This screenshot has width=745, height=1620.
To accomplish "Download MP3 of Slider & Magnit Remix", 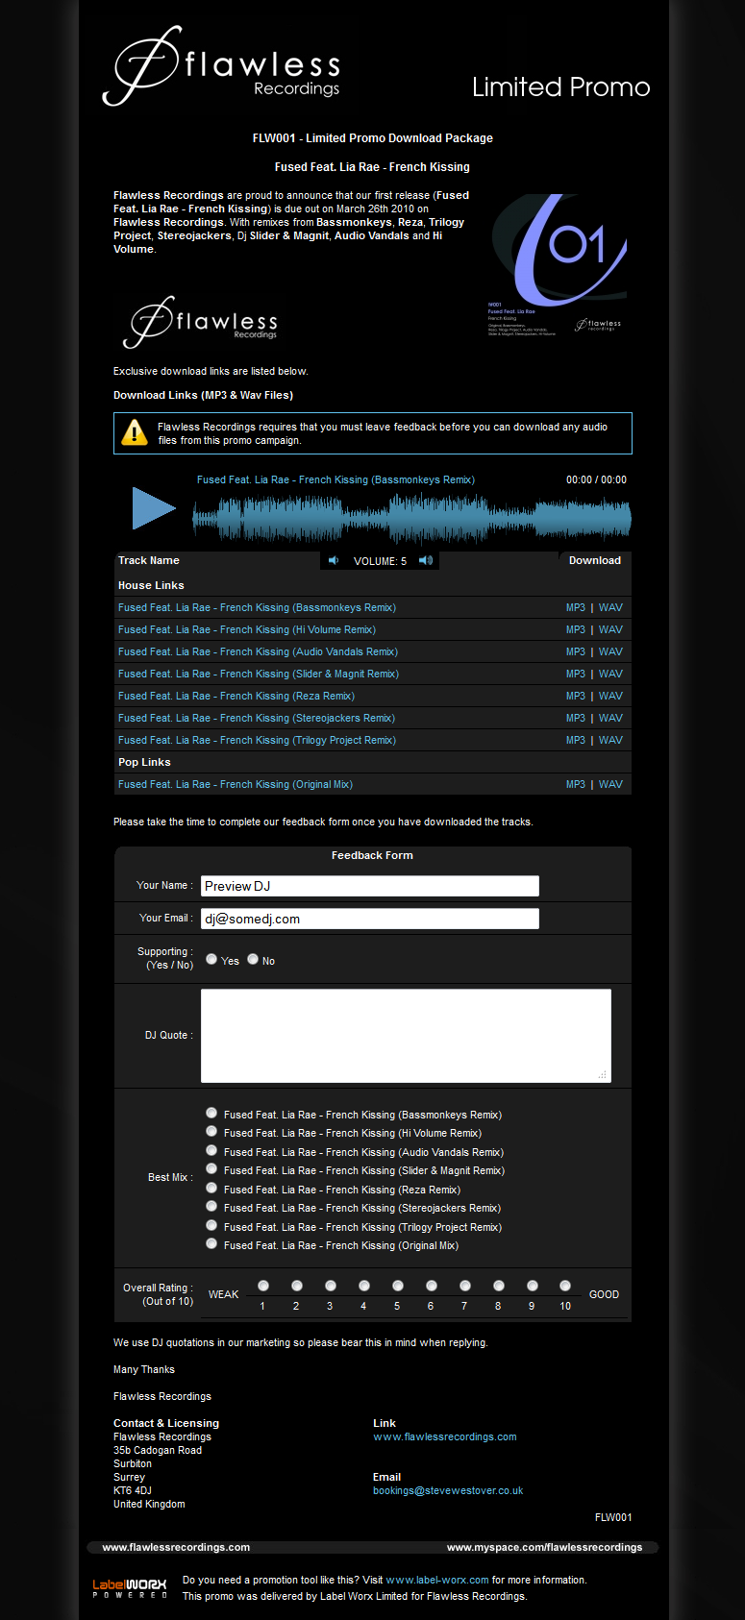I will (x=576, y=674).
